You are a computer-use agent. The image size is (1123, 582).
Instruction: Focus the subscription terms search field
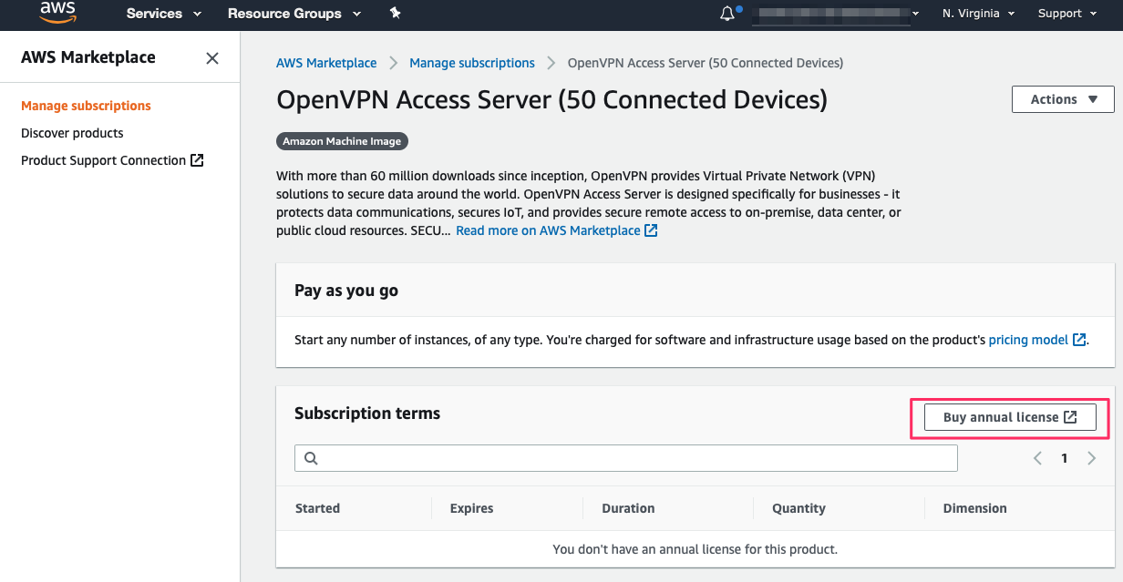[626, 458]
